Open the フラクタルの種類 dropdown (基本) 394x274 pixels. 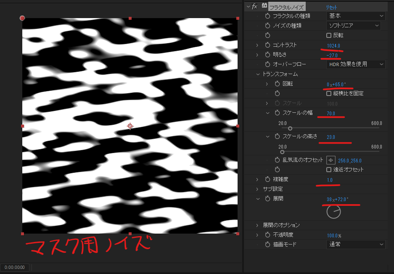coord(356,16)
